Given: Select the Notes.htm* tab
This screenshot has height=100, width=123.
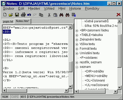Looking at the screenshot, I should (x=23, y=21).
